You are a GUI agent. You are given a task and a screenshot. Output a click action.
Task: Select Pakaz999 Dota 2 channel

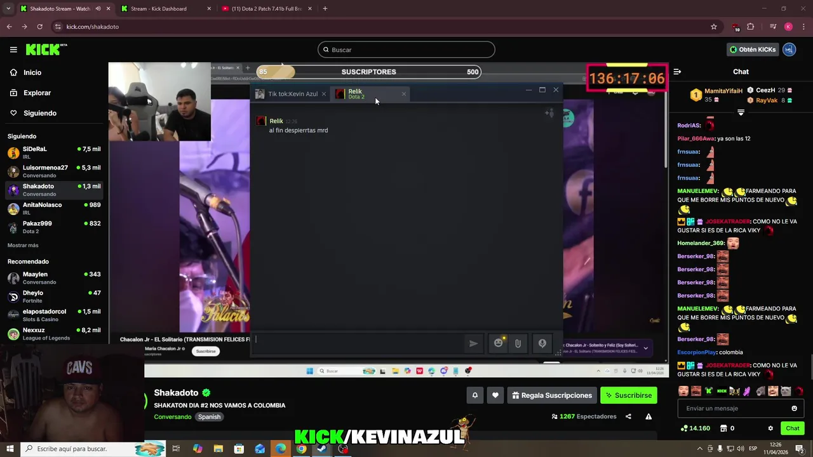click(x=54, y=227)
